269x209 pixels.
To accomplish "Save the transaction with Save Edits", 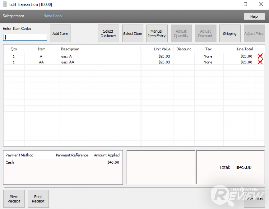I will click(x=254, y=199).
